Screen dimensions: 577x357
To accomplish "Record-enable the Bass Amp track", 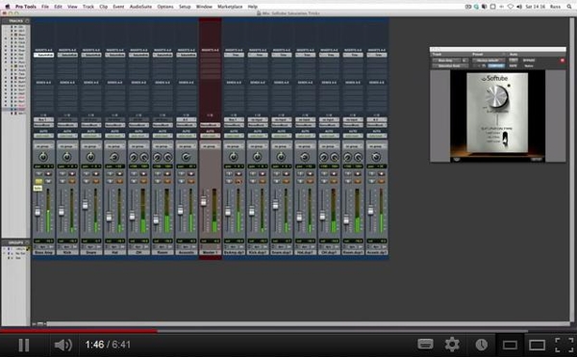I will point(48,174).
